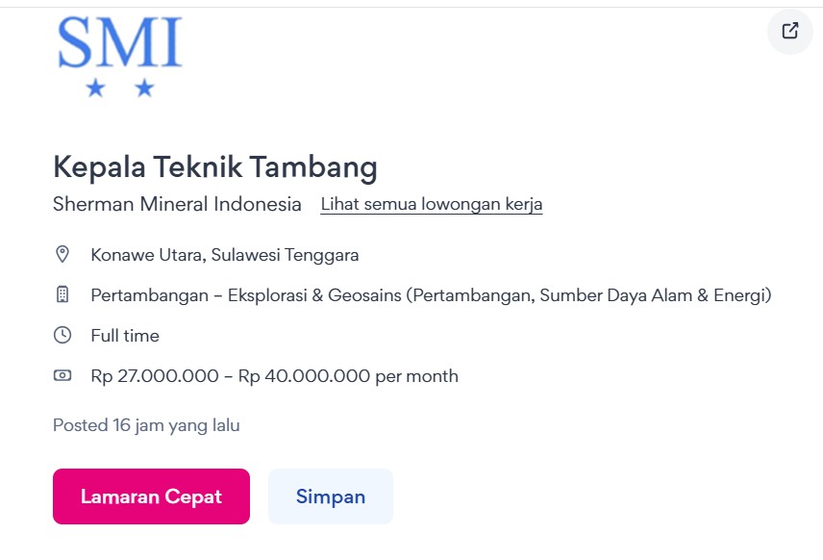
Task: Click the Full time label
Action: click(x=125, y=335)
